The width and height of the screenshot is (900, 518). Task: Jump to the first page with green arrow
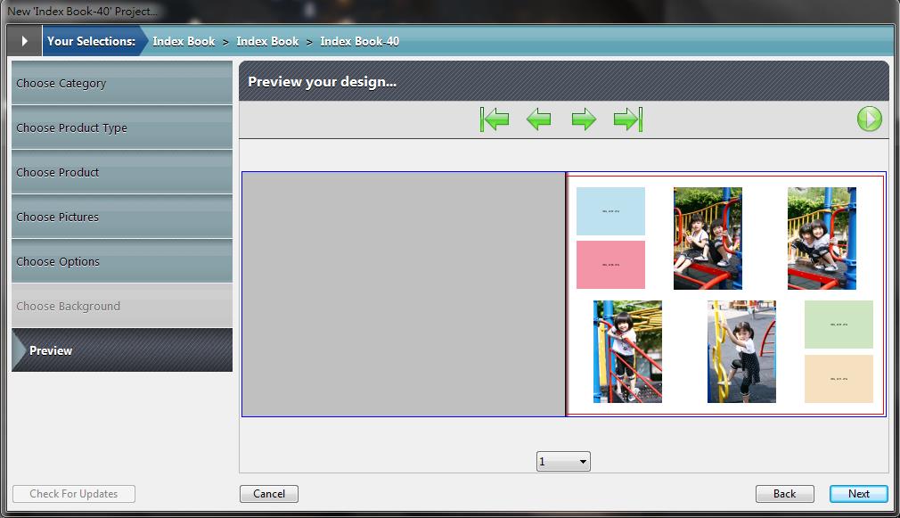pos(495,119)
